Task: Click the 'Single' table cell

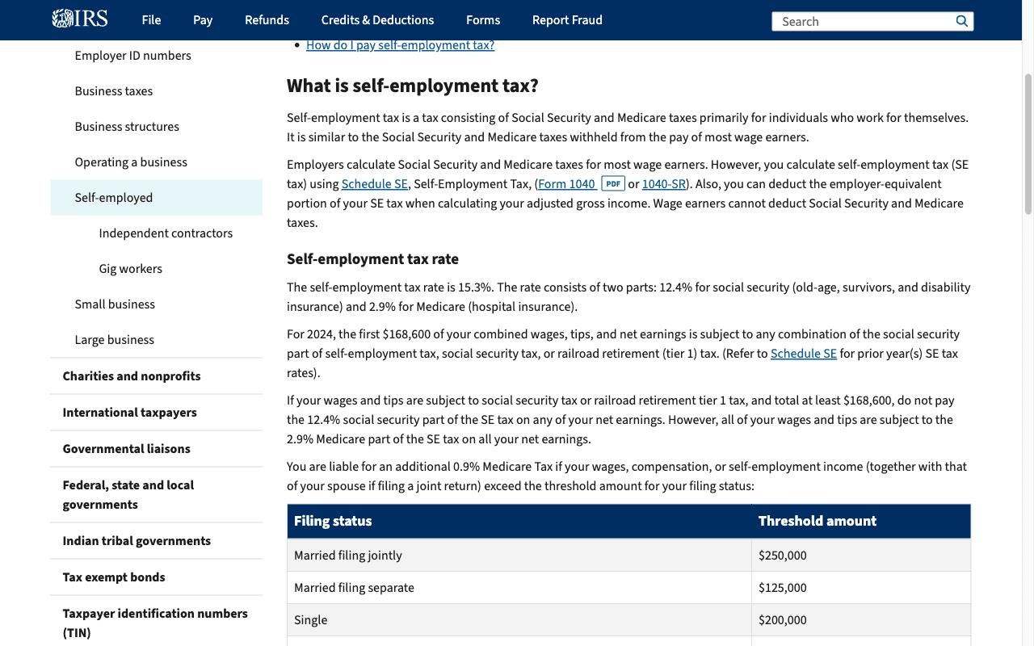Action: coord(519,620)
